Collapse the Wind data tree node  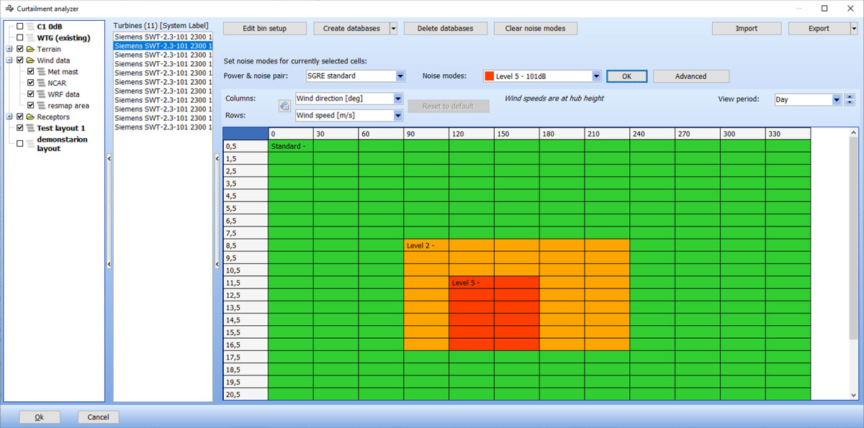(9, 60)
